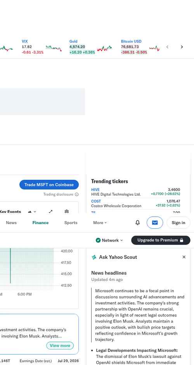Click the Sign in button
194x365 pixels.
click(x=178, y=223)
